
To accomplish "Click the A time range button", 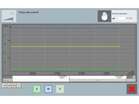I will [x=19, y=86].
